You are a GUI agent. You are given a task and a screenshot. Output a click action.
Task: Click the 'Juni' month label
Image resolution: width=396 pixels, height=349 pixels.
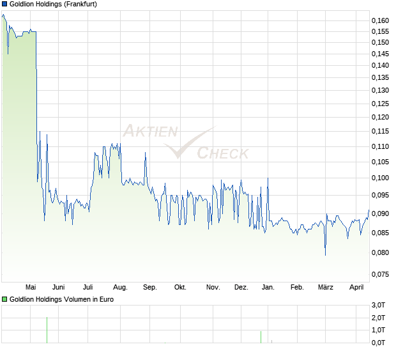(x=58, y=288)
